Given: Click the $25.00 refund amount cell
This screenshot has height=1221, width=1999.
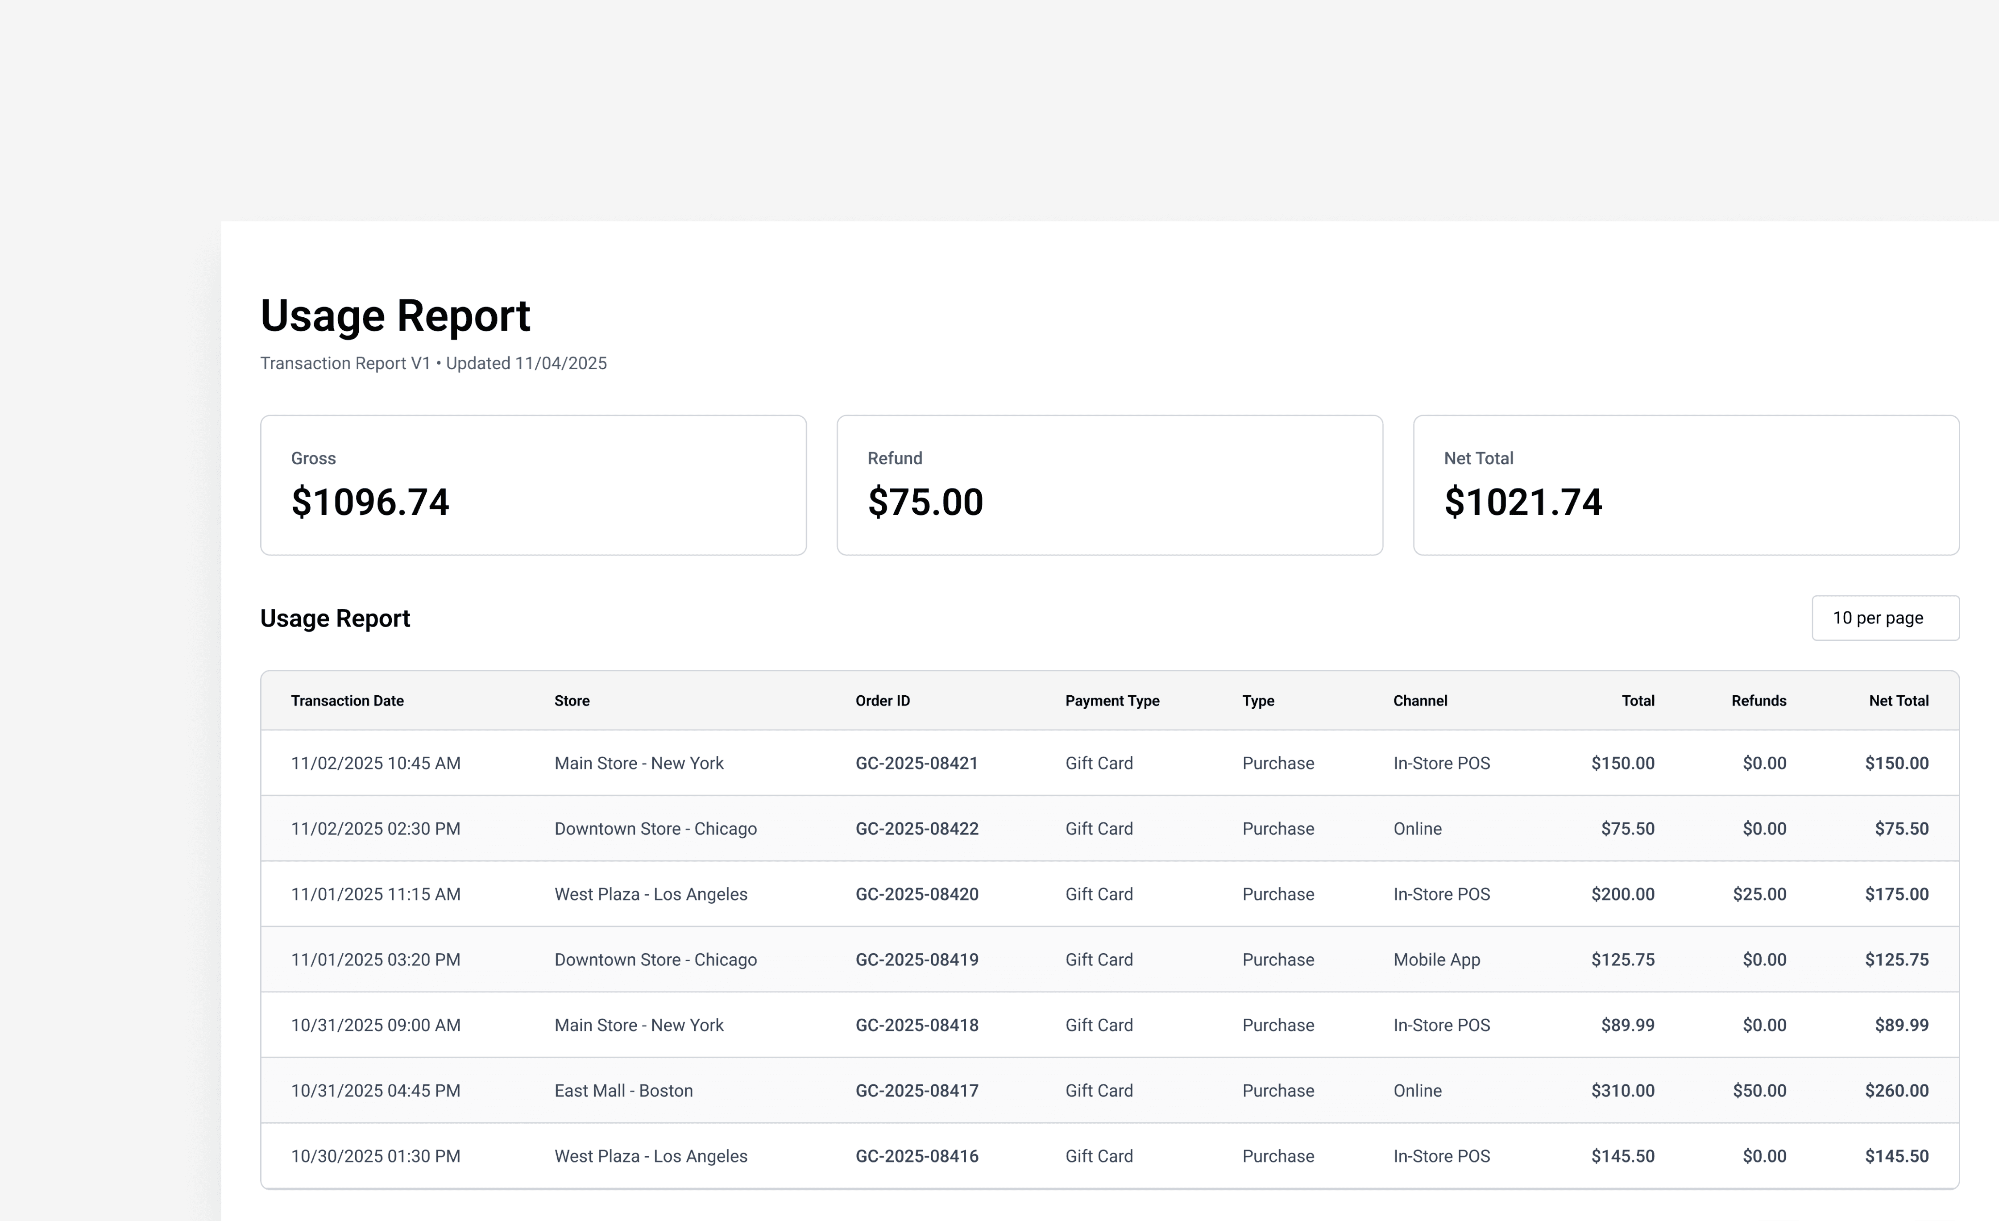Looking at the screenshot, I should click(1759, 894).
